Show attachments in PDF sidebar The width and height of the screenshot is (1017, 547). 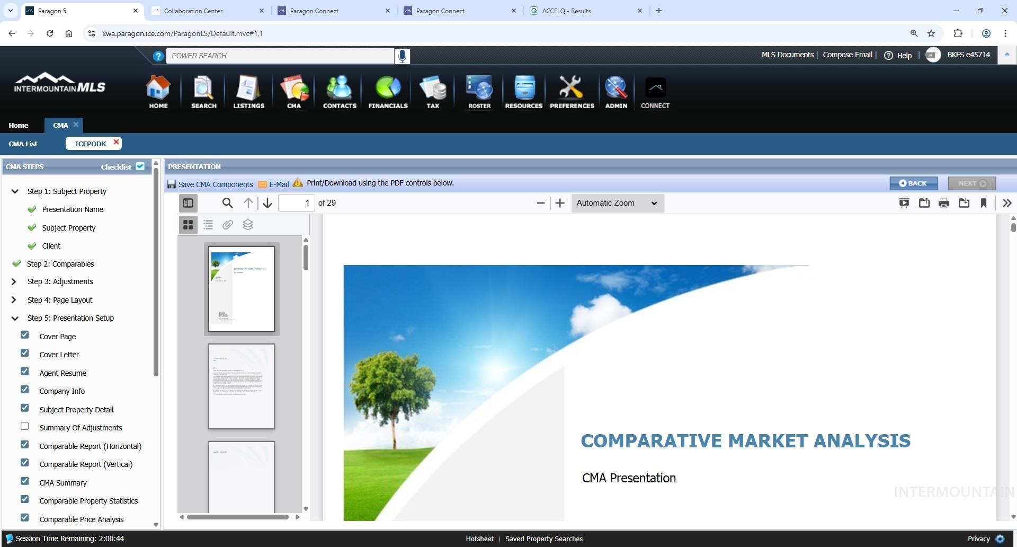pyautogui.click(x=228, y=225)
